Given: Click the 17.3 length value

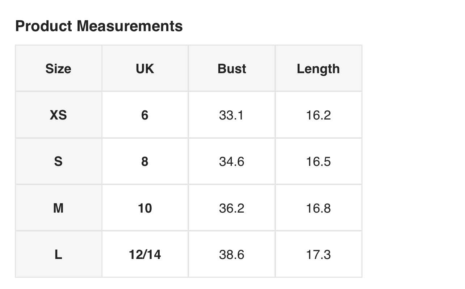Looking at the screenshot, I should click(x=318, y=254).
